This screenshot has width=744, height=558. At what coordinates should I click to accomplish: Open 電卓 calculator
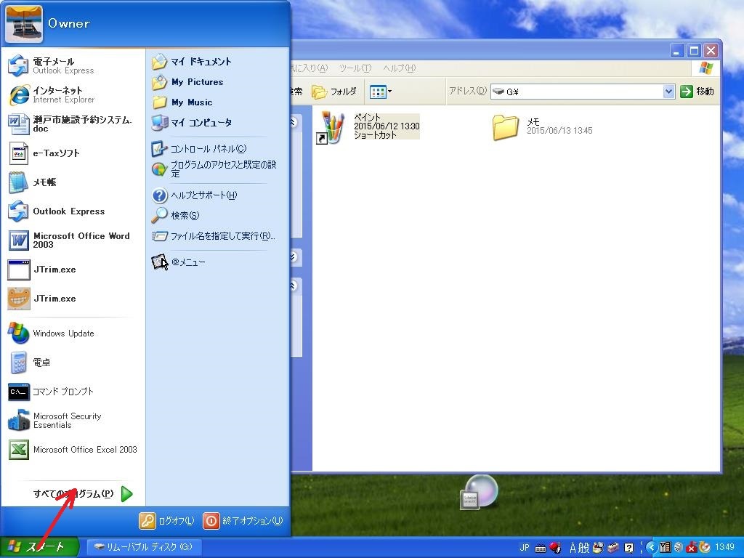tap(73, 363)
